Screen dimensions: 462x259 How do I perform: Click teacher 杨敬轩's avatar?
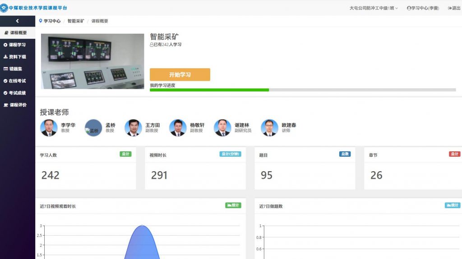point(178,128)
